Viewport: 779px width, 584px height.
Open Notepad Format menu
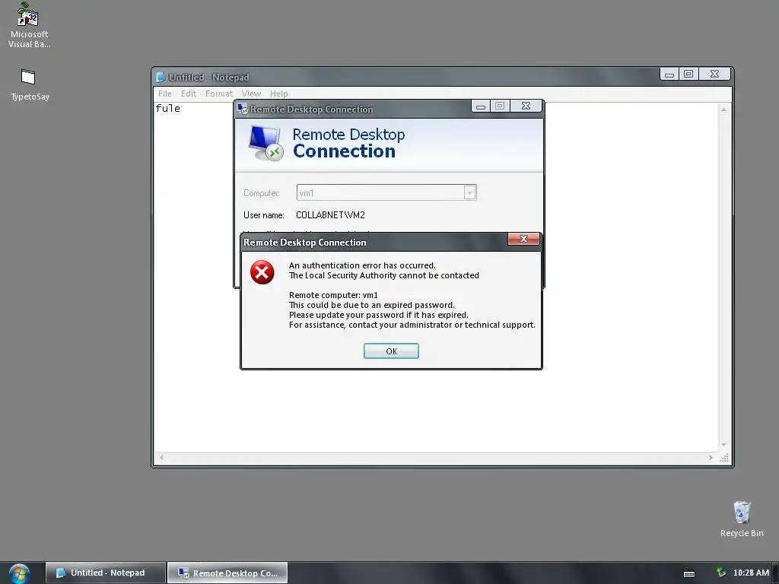click(218, 94)
